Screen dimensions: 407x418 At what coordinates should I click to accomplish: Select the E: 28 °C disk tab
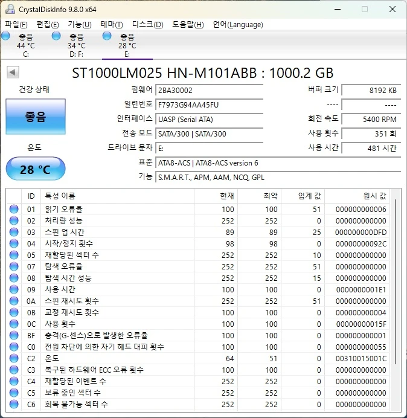pos(127,45)
